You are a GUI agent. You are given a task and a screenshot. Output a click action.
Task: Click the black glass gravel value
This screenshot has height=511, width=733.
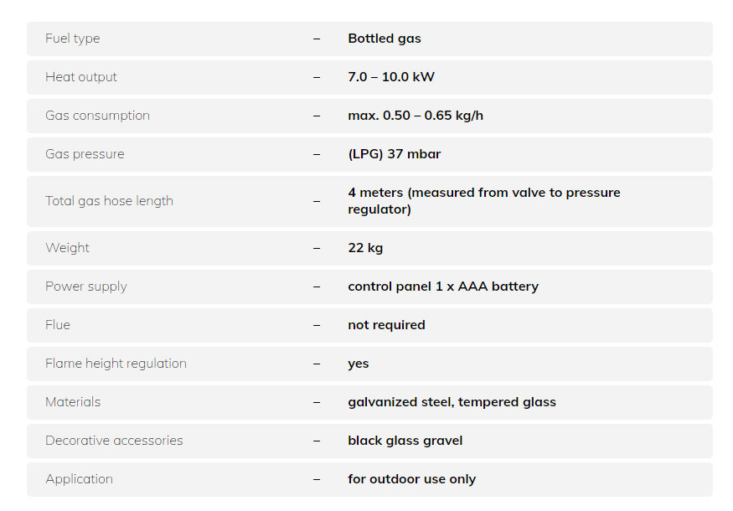tap(405, 441)
